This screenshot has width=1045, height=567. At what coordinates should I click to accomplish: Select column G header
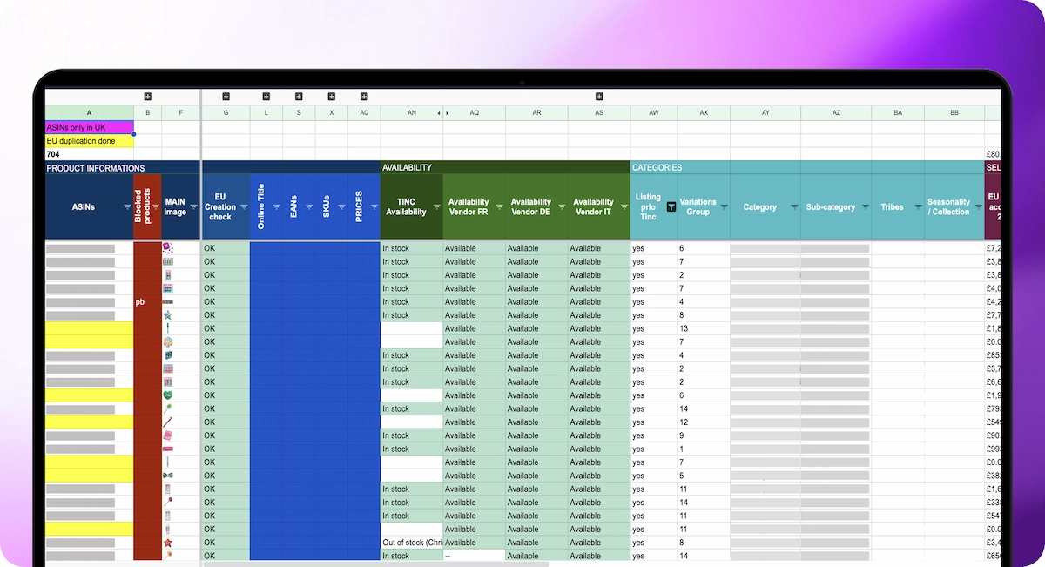(x=226, y=113)
